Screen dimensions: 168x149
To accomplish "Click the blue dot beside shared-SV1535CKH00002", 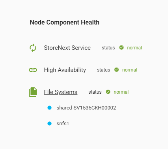I will [49, 108].
